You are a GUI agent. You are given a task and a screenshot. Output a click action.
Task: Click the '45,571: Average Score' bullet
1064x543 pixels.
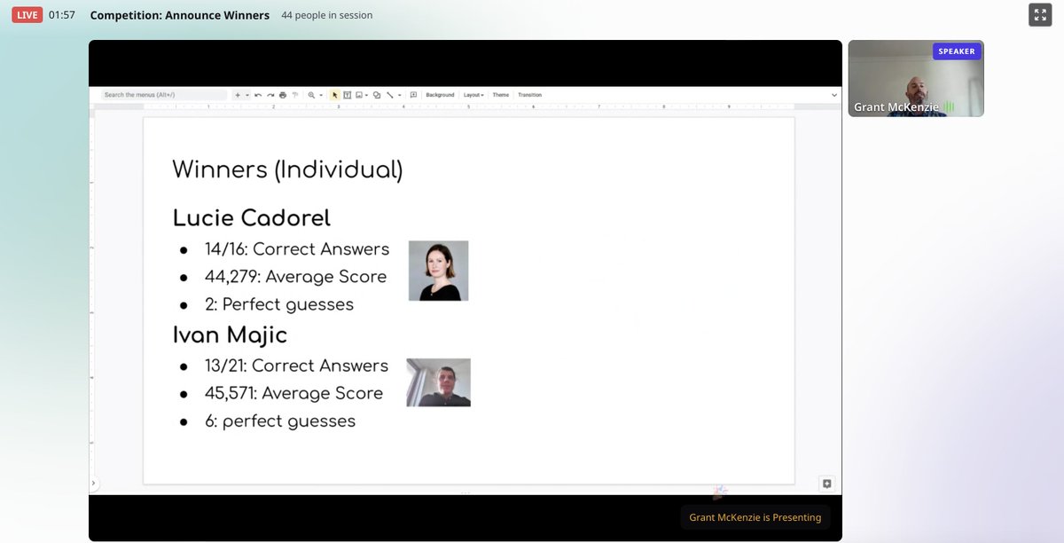(293, 393)
